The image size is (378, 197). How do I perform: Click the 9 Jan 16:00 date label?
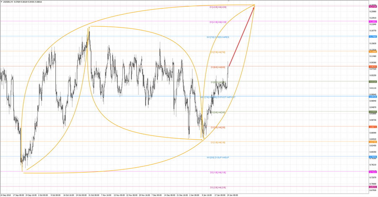(x=207, y=195)
